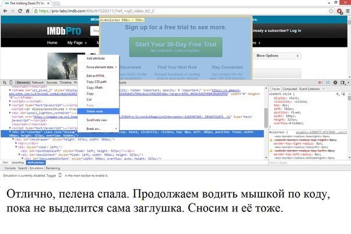Click the red error counter icon
The image size is (351, 234).
pyautogui.click(x=320, y=82)
